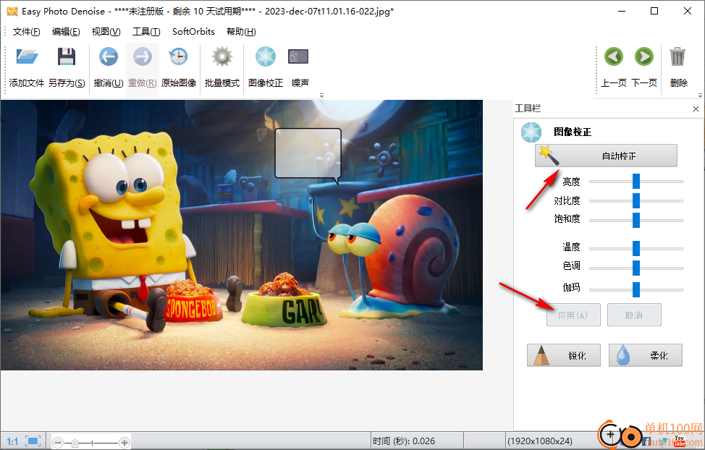Click the 图像校正 panel header icon
The width and height of the screenshot is (705, 450).
(x=531, y=132)
